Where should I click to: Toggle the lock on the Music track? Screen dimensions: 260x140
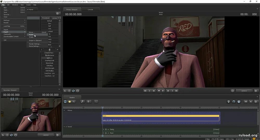(x=106, y=133)
